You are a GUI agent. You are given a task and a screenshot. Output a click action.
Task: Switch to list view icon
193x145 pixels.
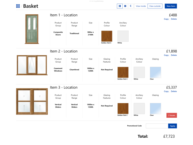click(120, 6)
